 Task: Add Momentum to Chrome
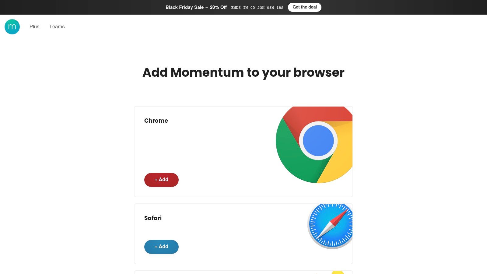pos(161,180)
